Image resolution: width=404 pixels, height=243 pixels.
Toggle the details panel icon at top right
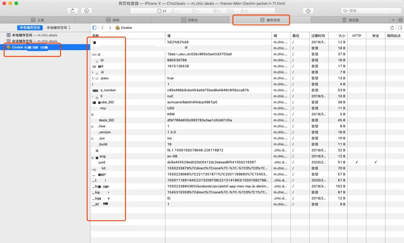[x=400, y=28]
